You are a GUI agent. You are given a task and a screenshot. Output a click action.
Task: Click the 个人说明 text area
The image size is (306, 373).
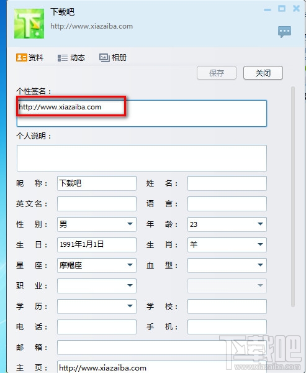[142, 158]
